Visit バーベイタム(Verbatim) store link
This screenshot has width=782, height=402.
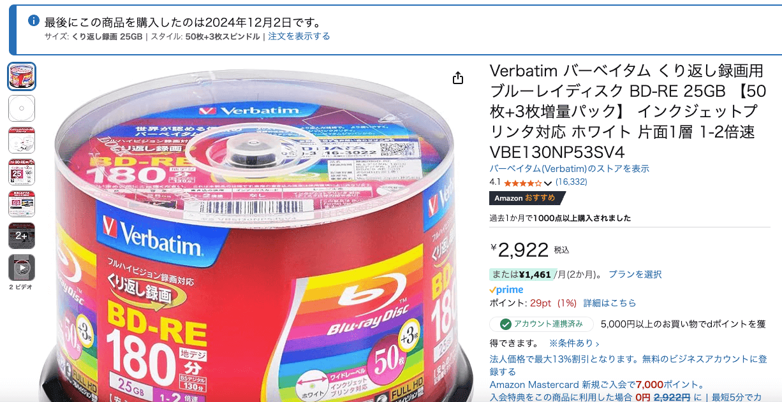click(x=569, y=169)
